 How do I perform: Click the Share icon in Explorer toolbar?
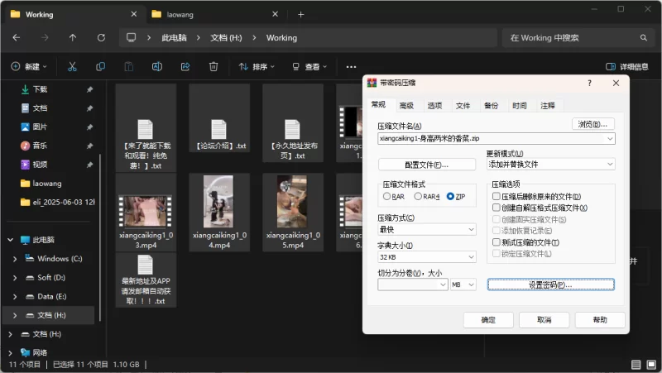tap(185, 66)
